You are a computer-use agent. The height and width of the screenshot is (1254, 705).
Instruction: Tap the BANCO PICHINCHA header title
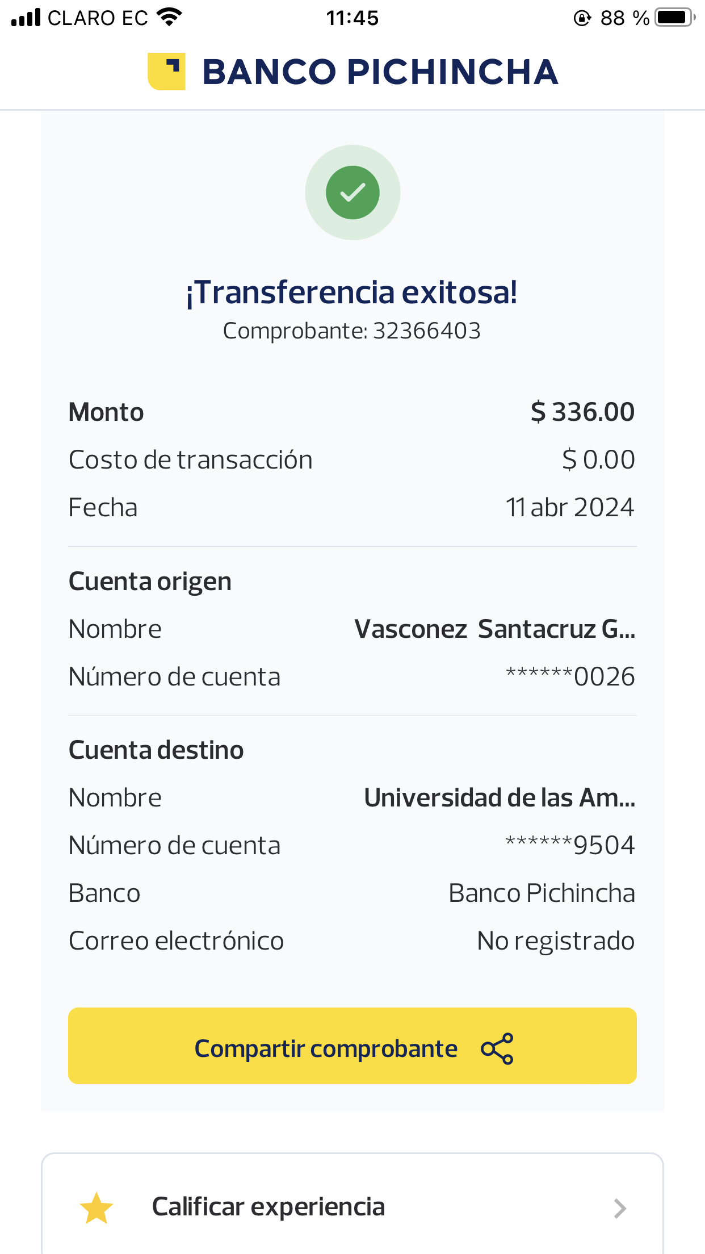point(380,72)
